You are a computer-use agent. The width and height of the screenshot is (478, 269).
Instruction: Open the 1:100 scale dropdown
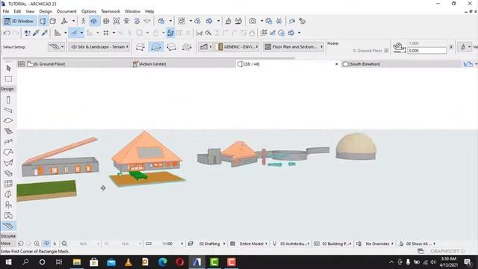tap(168, 244)
